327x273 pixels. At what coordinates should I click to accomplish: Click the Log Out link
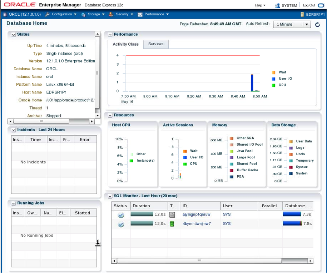pos(309,5)
